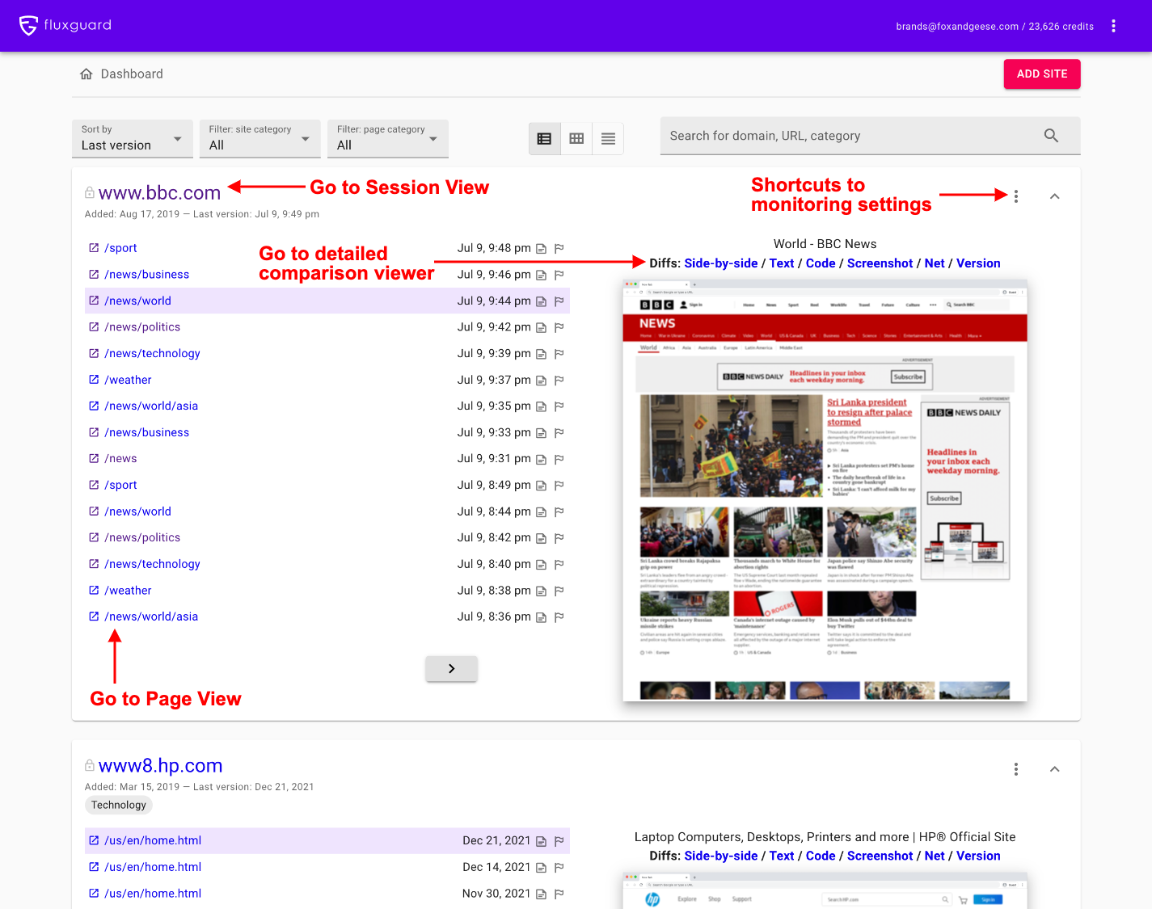This screenshot has width=1152, height=909.
Task: Open www8.hp.com site link
Action: 160,766
